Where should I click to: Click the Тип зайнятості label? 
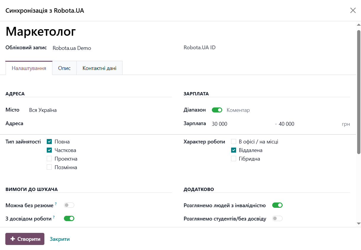pos(23,142)
